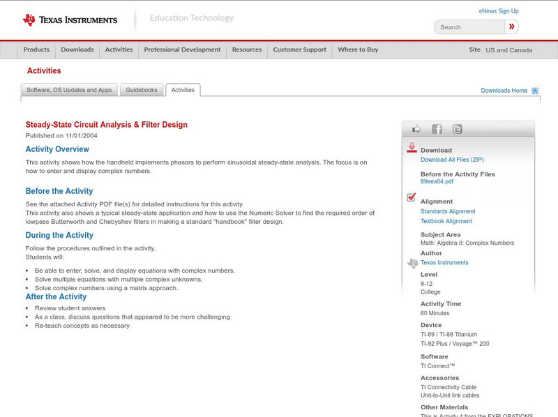The height and width of the screenshot is (417, 558).
Task: Open the 89eea04.pdf file link
Action: tap(437, 181)
